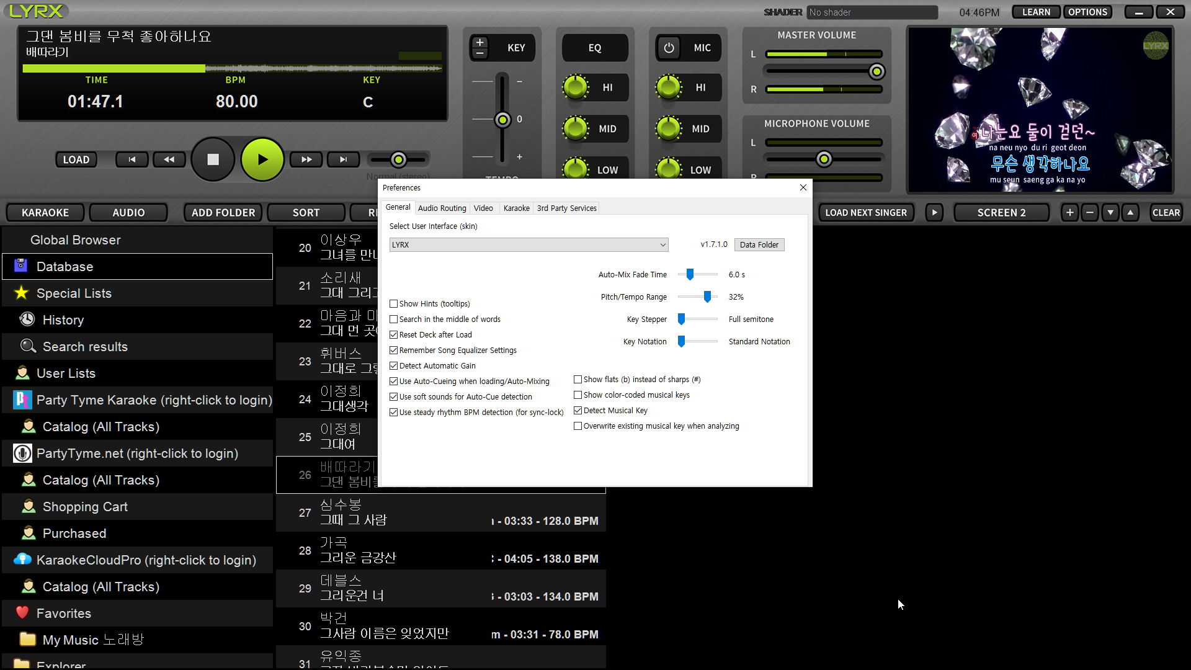Click the CLEAR playlist button

pyautogui.click(x=1166, y=213)
